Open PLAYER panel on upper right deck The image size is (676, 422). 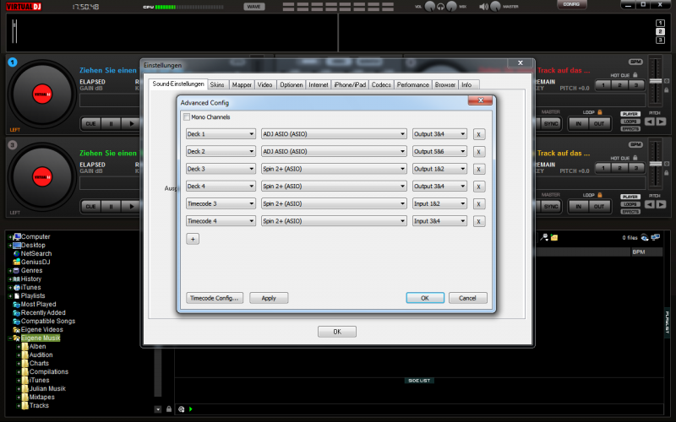point(630,114)
